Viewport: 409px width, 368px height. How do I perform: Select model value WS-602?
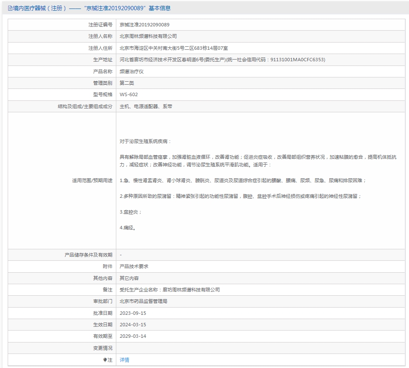coord(129,94)
